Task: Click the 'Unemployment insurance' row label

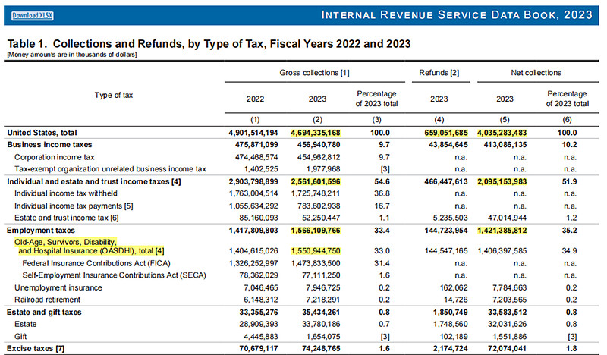Action: (x=58, y=287)
